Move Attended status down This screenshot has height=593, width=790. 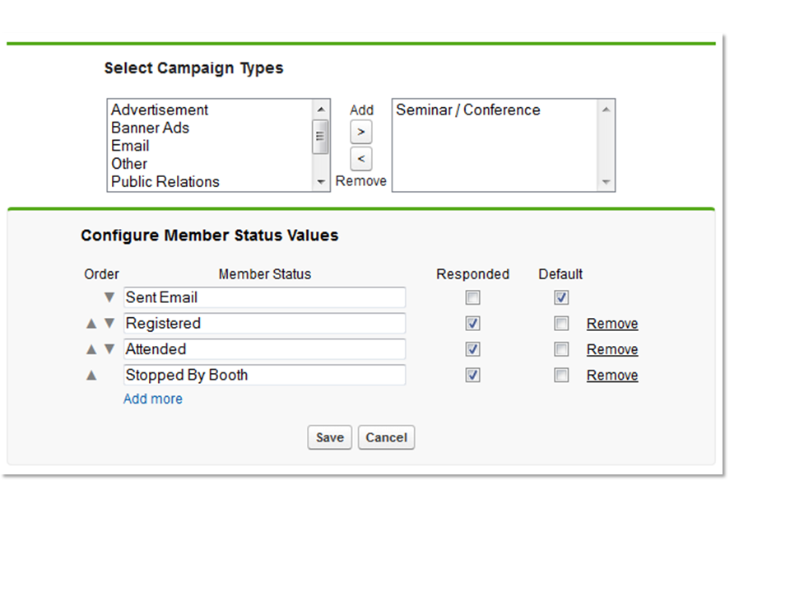click(x=109, y=349)
